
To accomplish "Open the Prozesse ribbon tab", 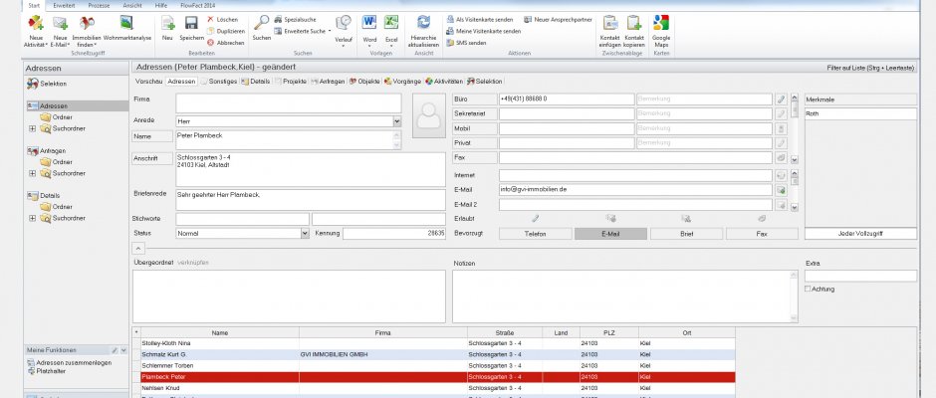I will (x=101, y=4).
